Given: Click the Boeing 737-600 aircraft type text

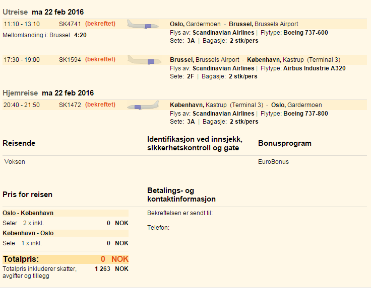Looking at the screenshot, I should tap(305, 33).
